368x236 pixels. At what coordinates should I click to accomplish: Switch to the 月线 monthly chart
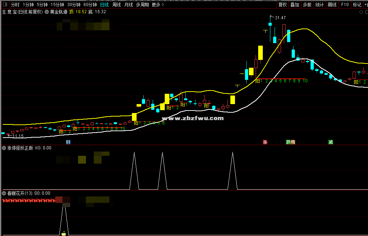coord(129,5)
